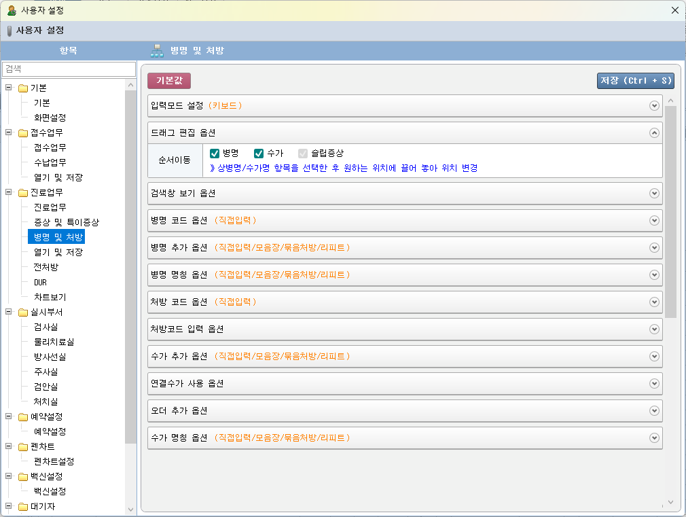Click the 저장 (Ctrl + S) button

coord(635,81)
